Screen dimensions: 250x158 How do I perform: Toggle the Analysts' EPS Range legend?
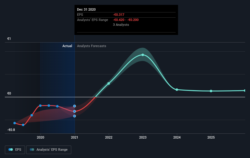pos(49,149)
